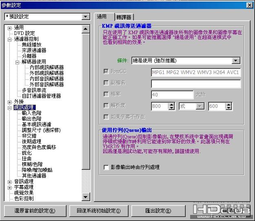Screen dimensions: 255x221
Task: Select 內部視訊解碼器 in the tree
Action: (x=47, y=67)
